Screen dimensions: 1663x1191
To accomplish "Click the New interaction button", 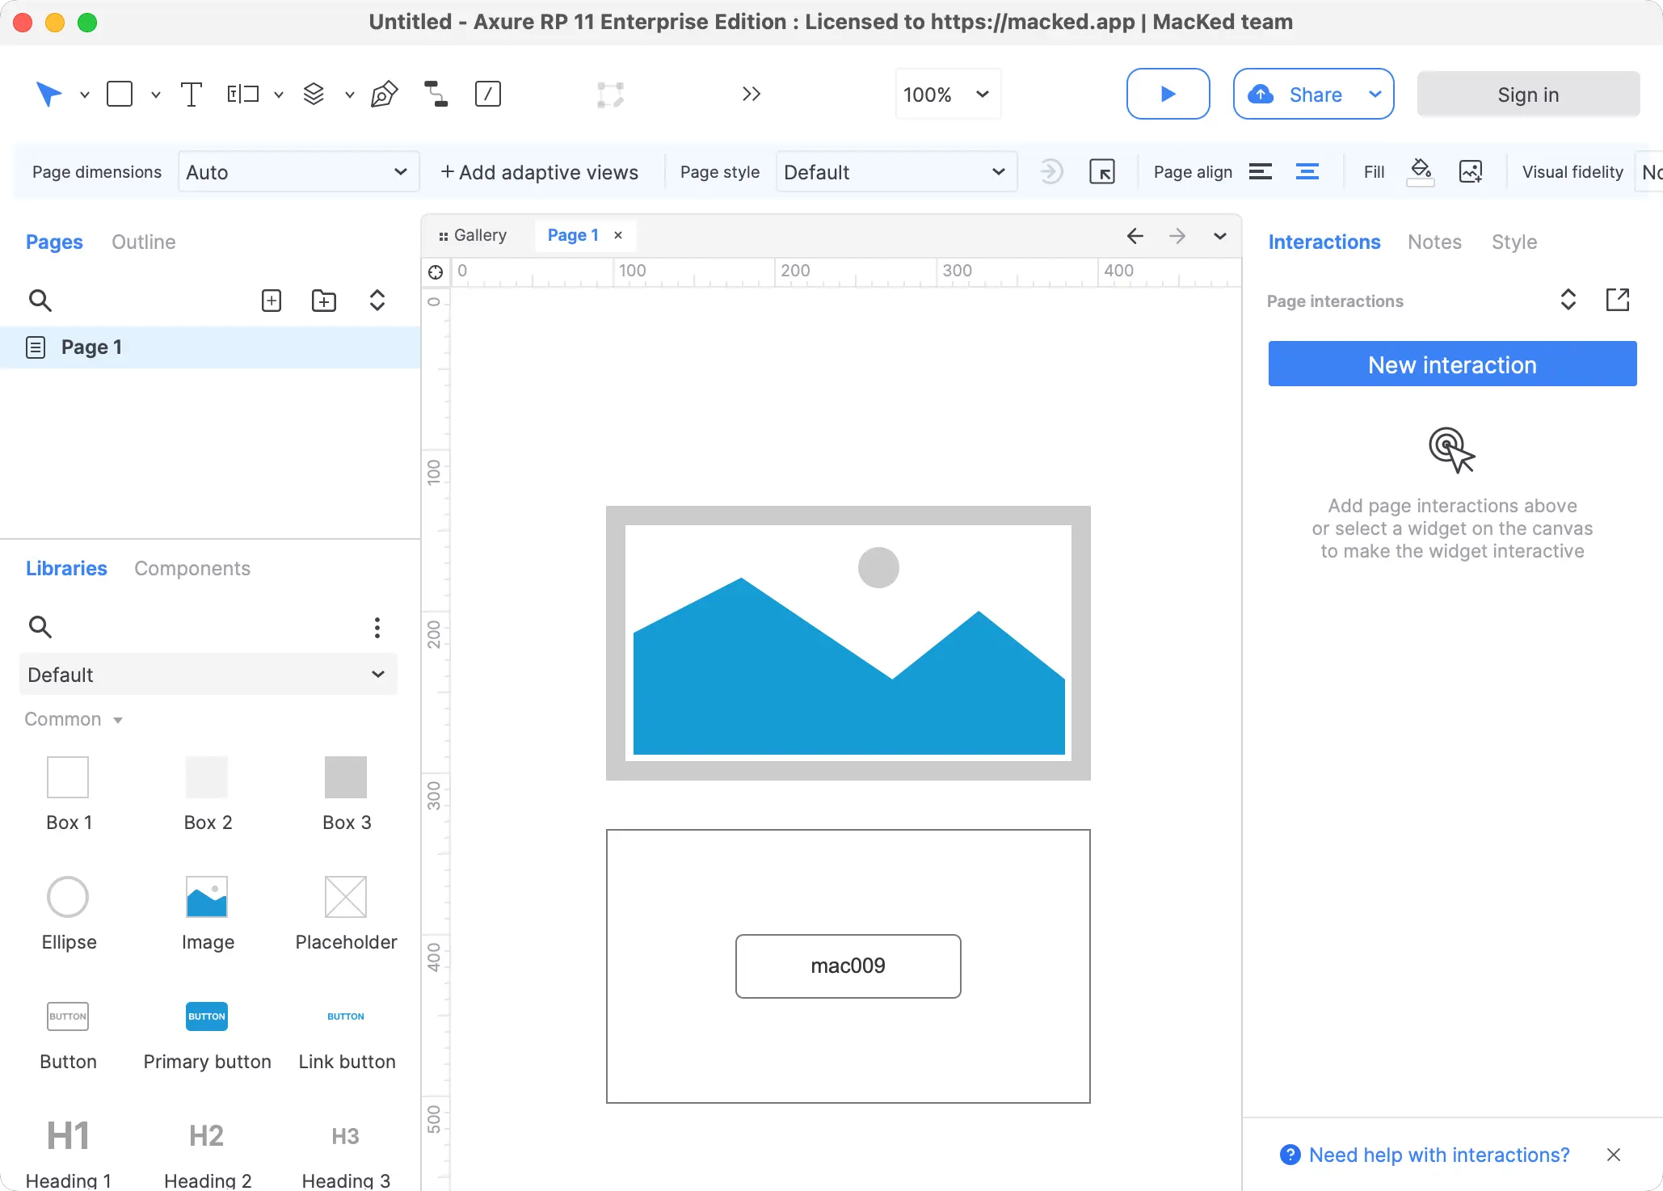I will 1452,364.
